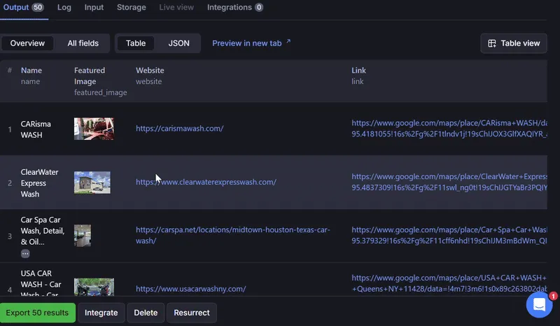Expand the truncated Car Spa name ellipsis
560x326 pixels.
pos(25,253)
